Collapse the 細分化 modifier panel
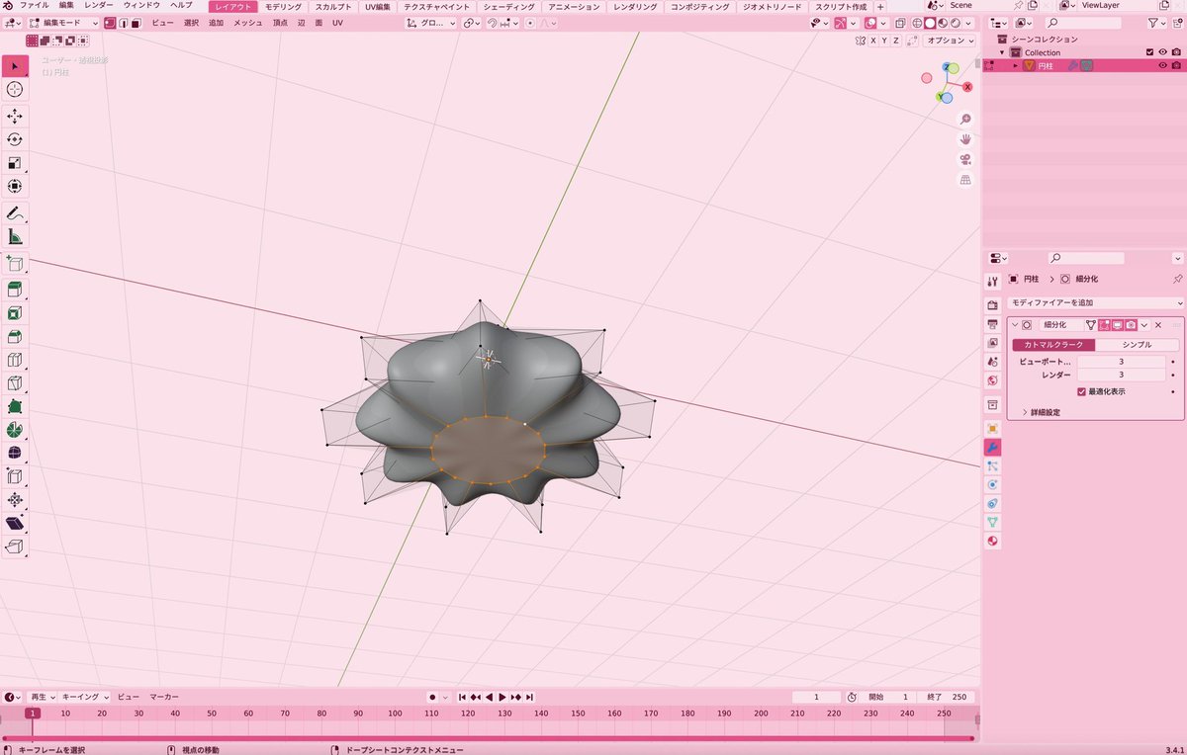This screenshot has width=1187, height=755. pos(1015,324)
